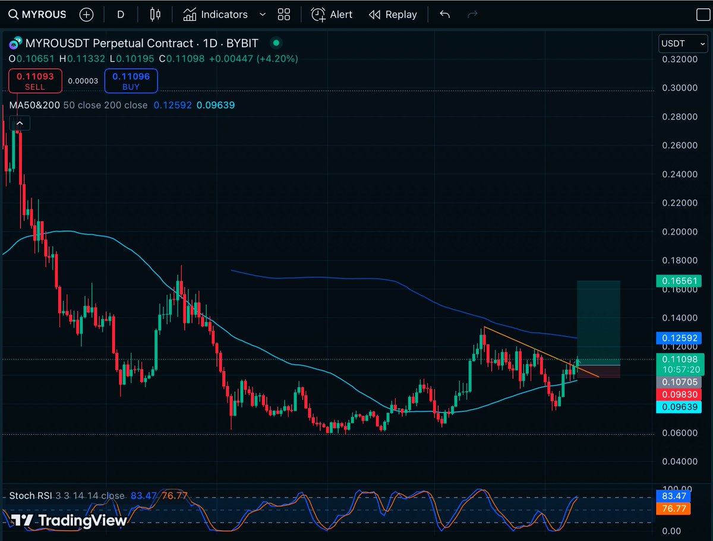The width and height of the screenshot is (713, 541).
Task: Collapse the indicator legend chevron
Action: [20, 123]
